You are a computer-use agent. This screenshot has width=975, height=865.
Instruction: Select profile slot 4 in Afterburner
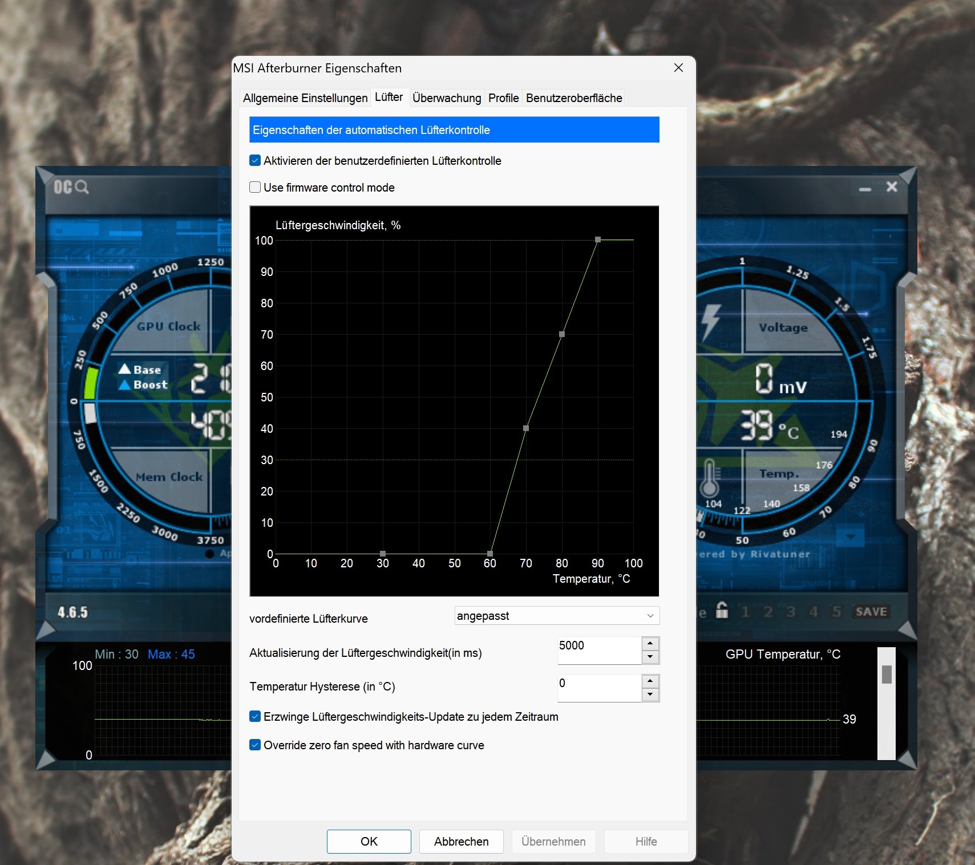(x=814, y=612)
